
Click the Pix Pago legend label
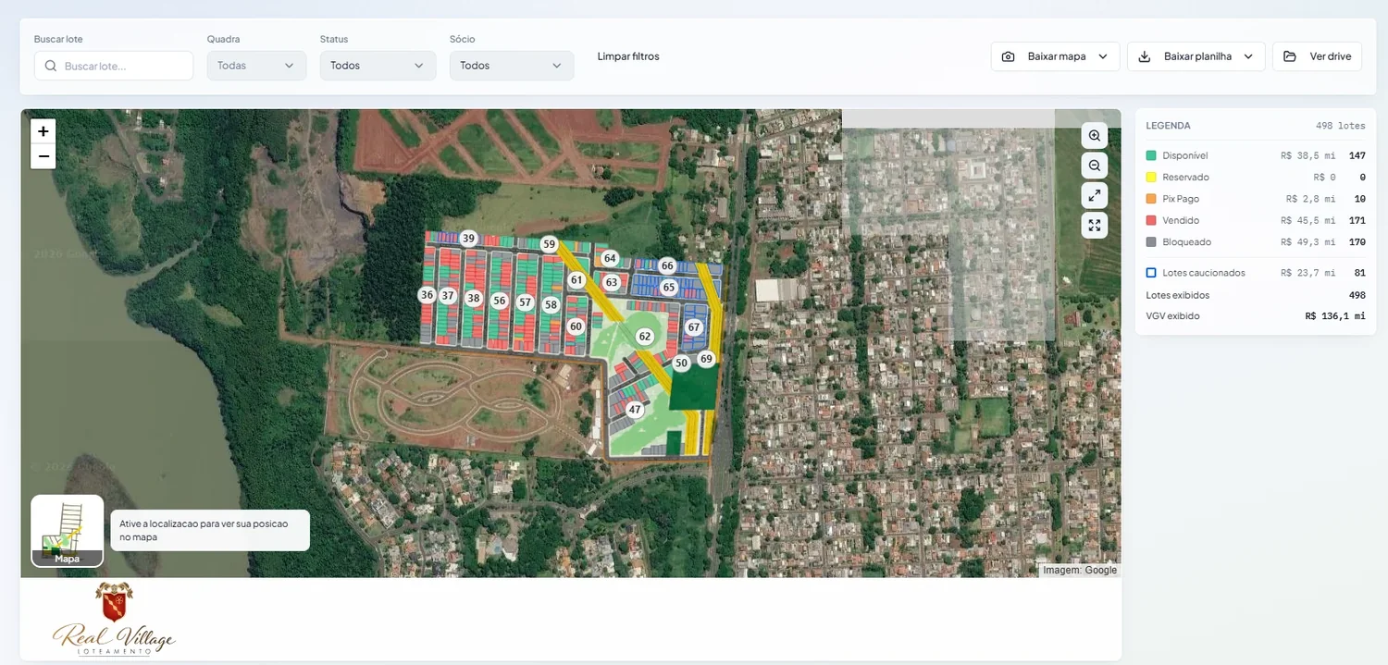pyautogui.click(x=1181, y=199)
